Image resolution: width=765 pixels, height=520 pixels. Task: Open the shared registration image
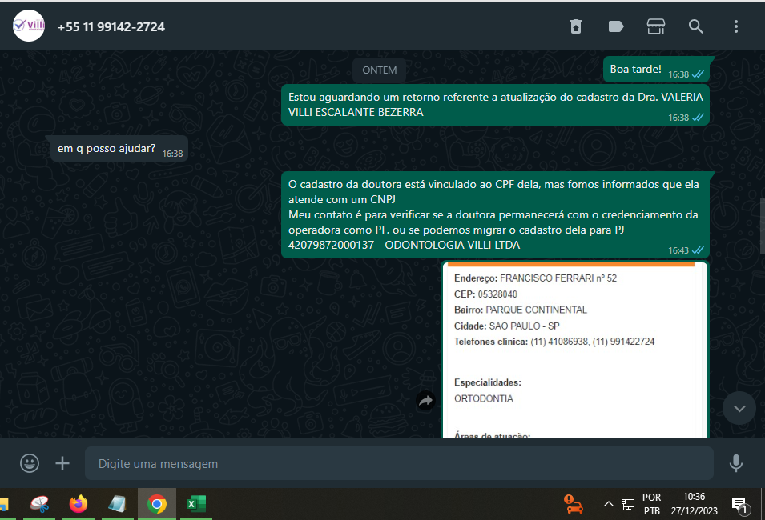tap(574, 350)
